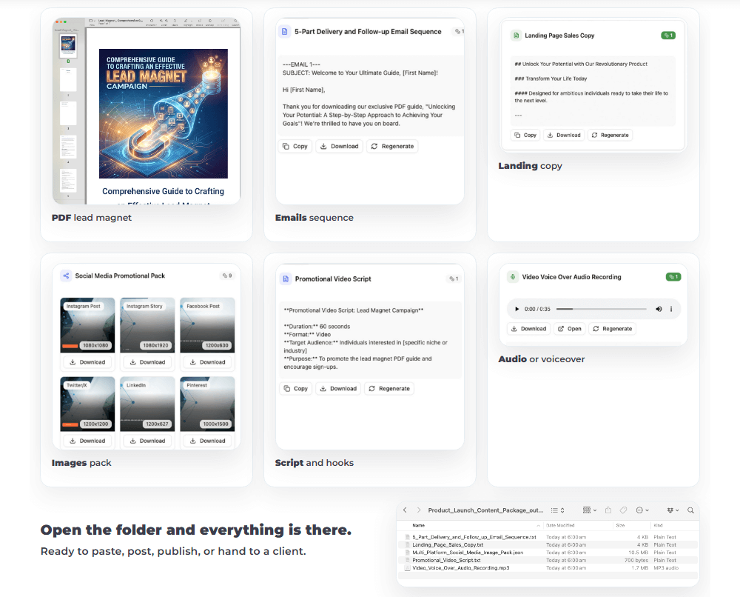Image resolution: width=740 pixels, height=597 pixels.
Task: Open the Finder group-by grid dropdown
Action: point(590,510)
